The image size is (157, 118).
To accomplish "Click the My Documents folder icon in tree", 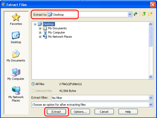I will 45,28.
